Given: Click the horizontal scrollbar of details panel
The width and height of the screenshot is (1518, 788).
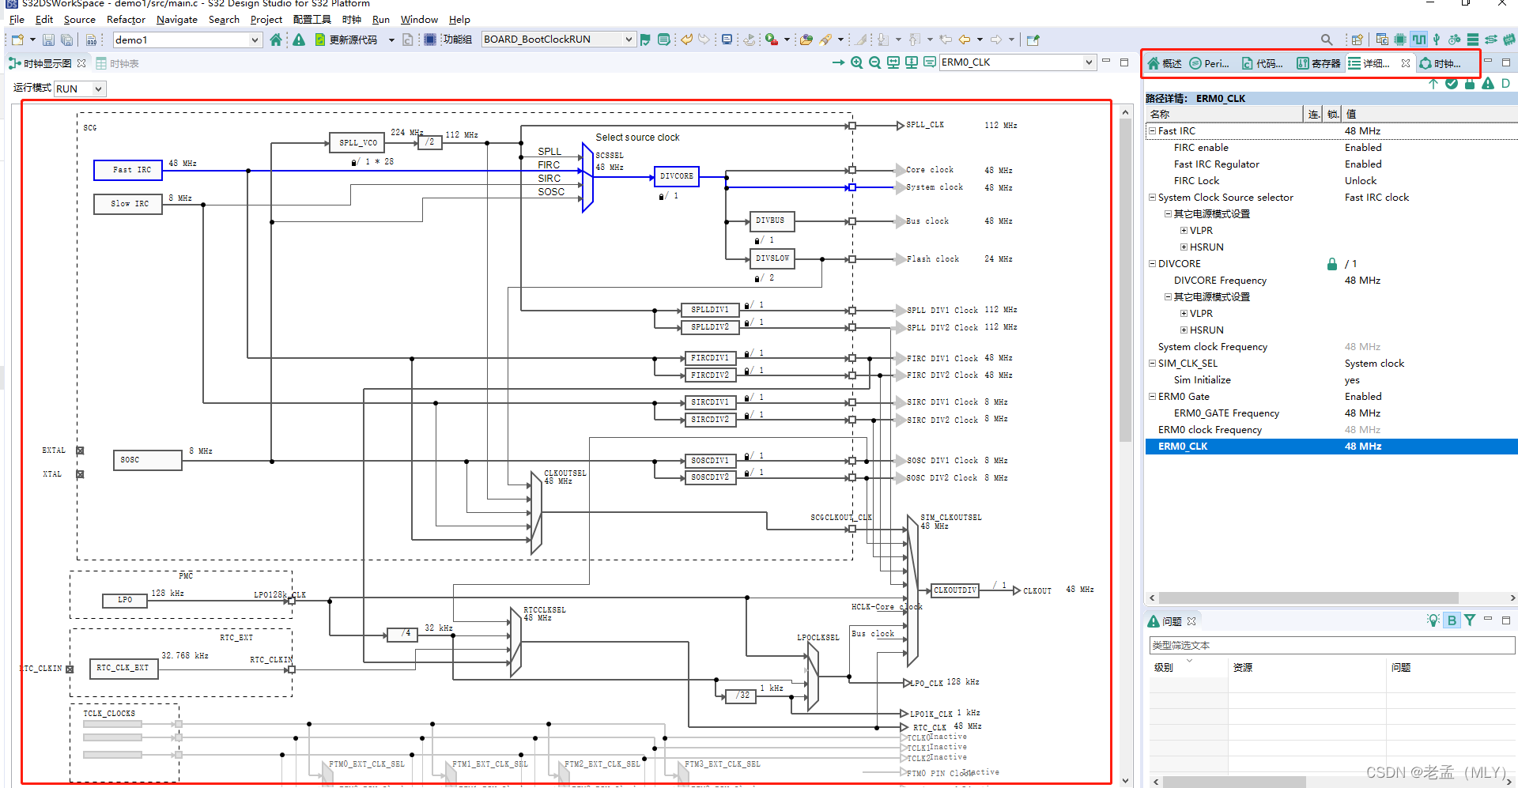Looking at the screenshot, I should click(1308, 598).
